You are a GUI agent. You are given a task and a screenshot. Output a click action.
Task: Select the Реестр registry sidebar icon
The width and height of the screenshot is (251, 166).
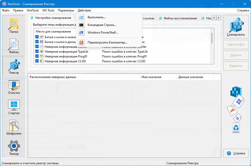click(x=14, y=67)
